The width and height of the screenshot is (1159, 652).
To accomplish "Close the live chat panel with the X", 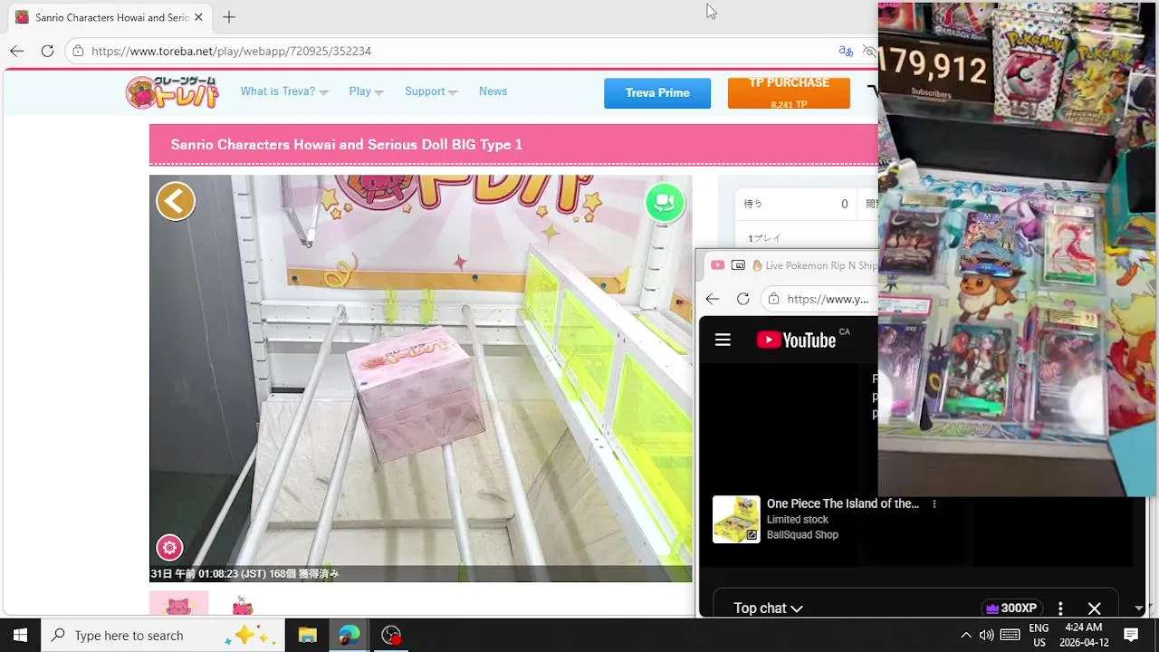I will 1094,609.
